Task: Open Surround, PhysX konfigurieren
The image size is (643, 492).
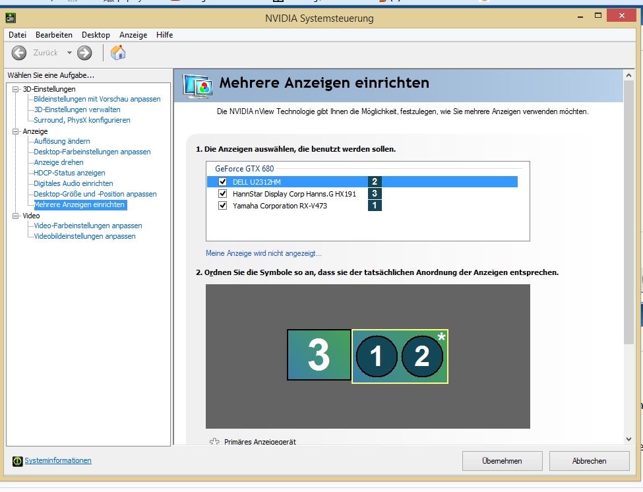Action: 82,120
